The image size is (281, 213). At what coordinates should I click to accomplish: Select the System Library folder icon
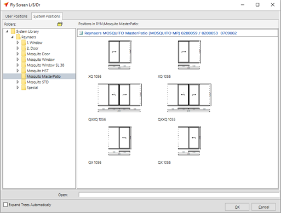pos(13,31)
